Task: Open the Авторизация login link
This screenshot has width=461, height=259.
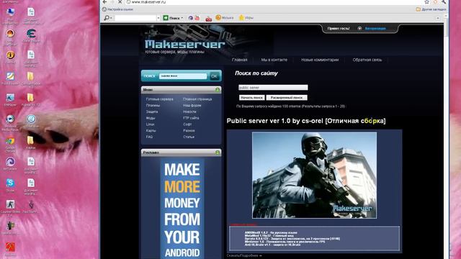Action: click(375, 29)
